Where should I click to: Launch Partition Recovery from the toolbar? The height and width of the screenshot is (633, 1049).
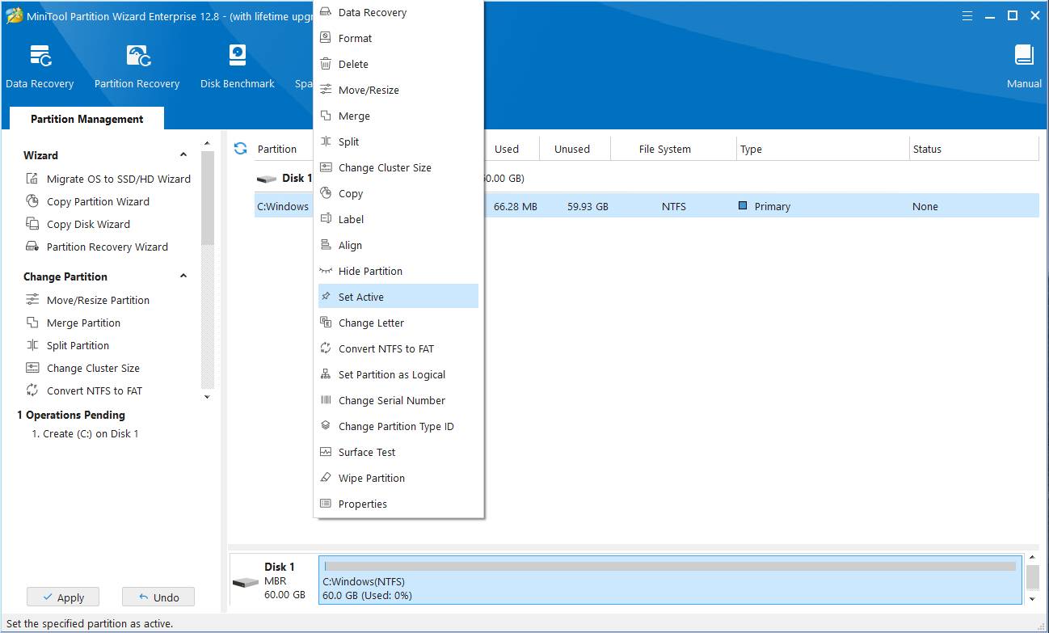137,57
